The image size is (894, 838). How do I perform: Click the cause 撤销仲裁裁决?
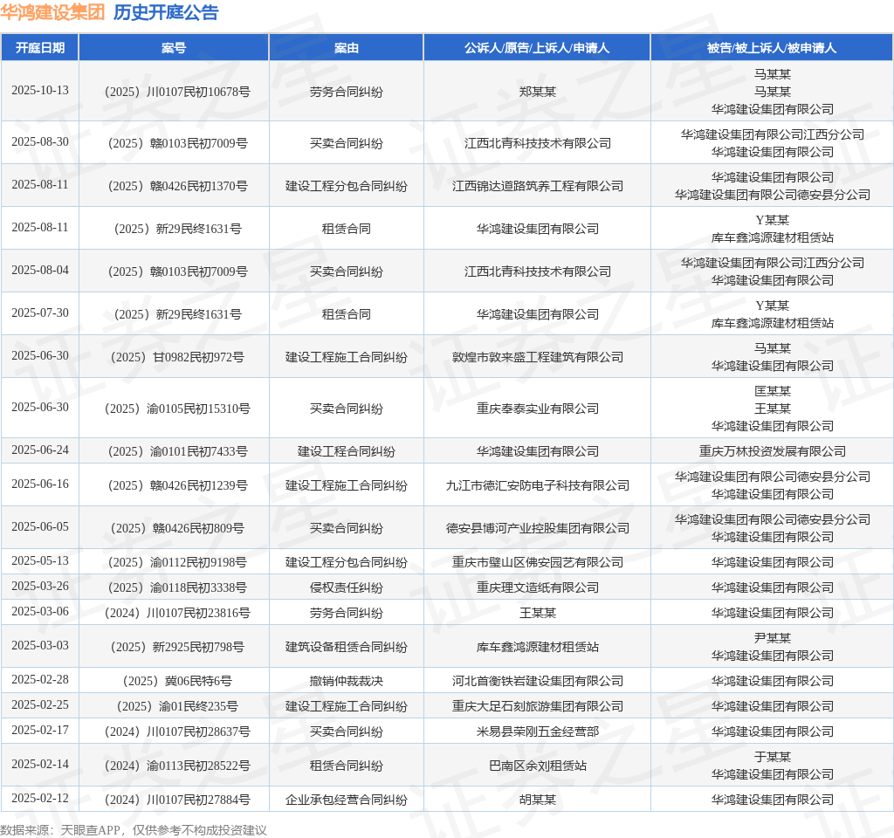[346, 681]
